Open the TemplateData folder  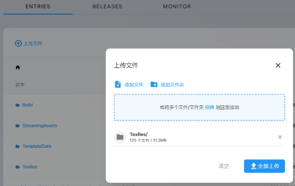click(x=36, y=146)
